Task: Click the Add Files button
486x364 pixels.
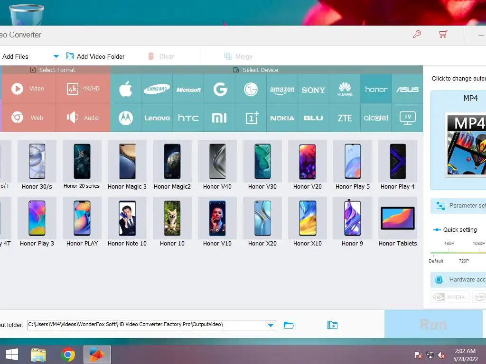Action: click(x=15, y=56)
